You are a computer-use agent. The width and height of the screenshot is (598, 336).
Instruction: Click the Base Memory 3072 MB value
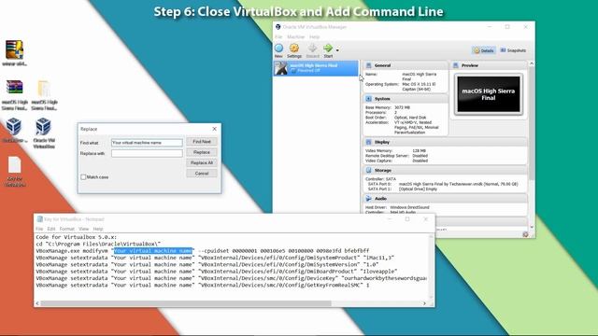[403, 107]
